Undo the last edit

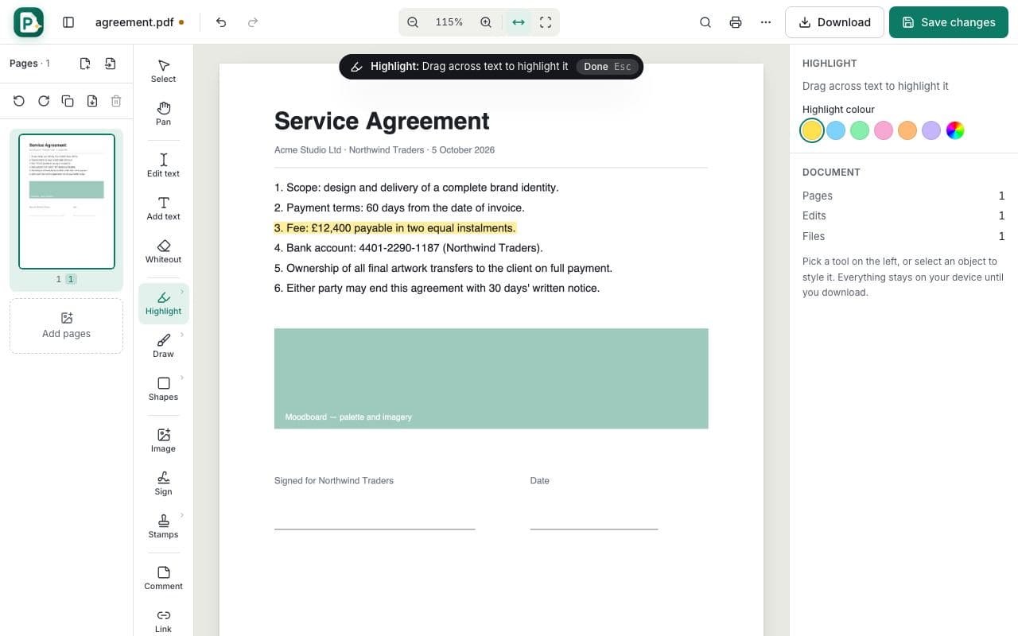tap(221, 22)
